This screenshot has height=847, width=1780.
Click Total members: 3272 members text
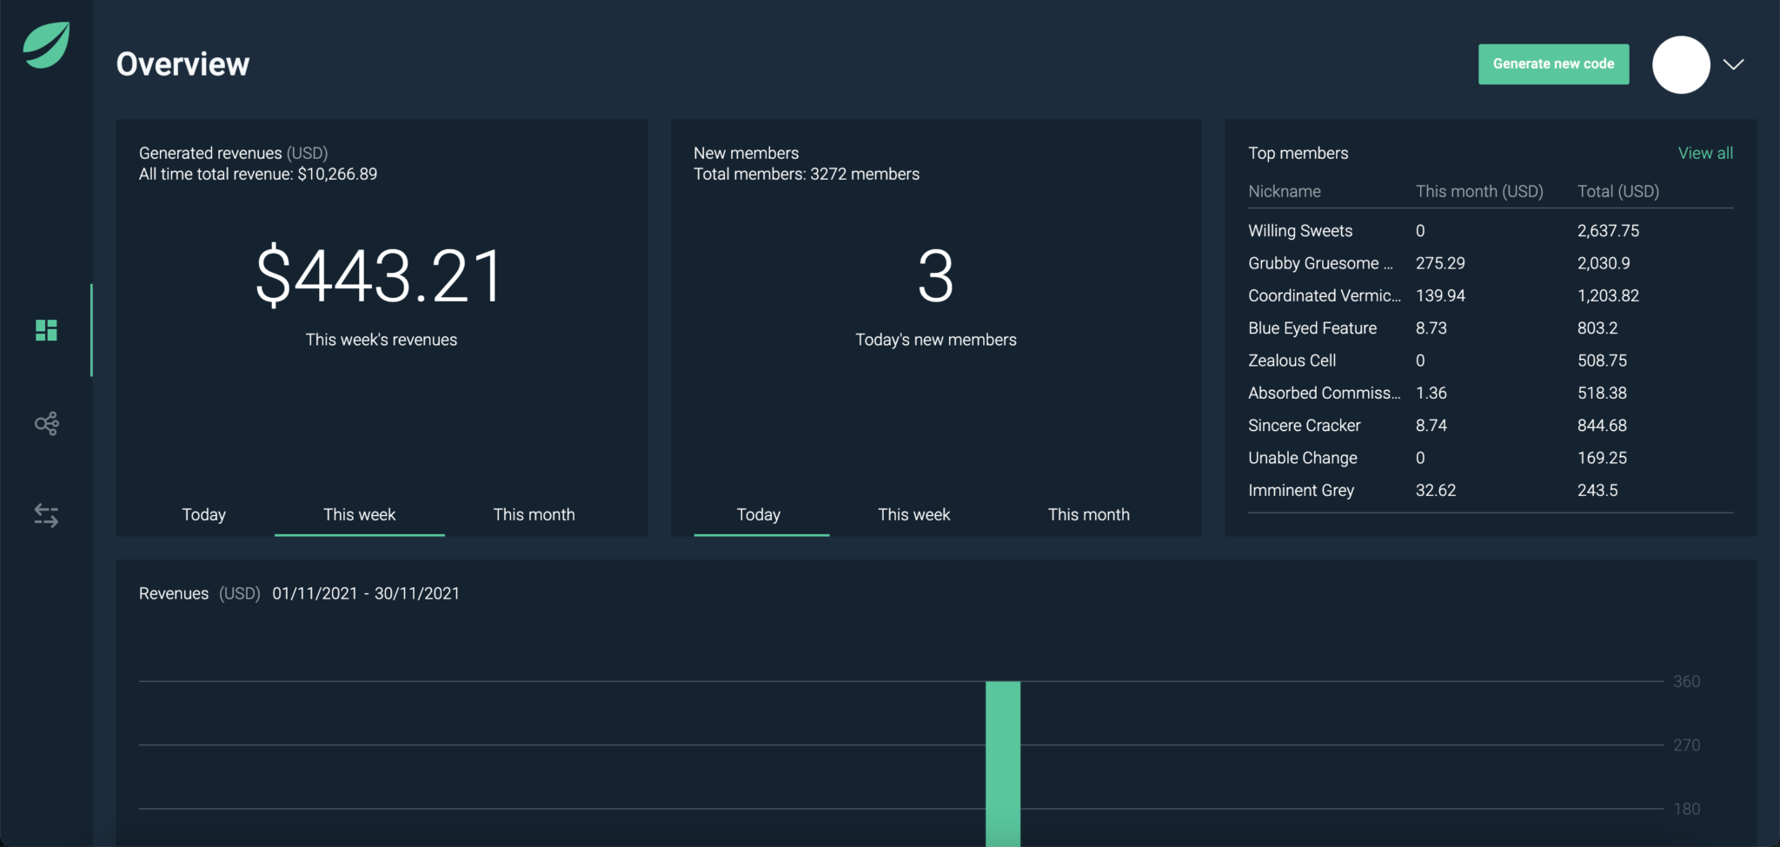coord(807,174)
